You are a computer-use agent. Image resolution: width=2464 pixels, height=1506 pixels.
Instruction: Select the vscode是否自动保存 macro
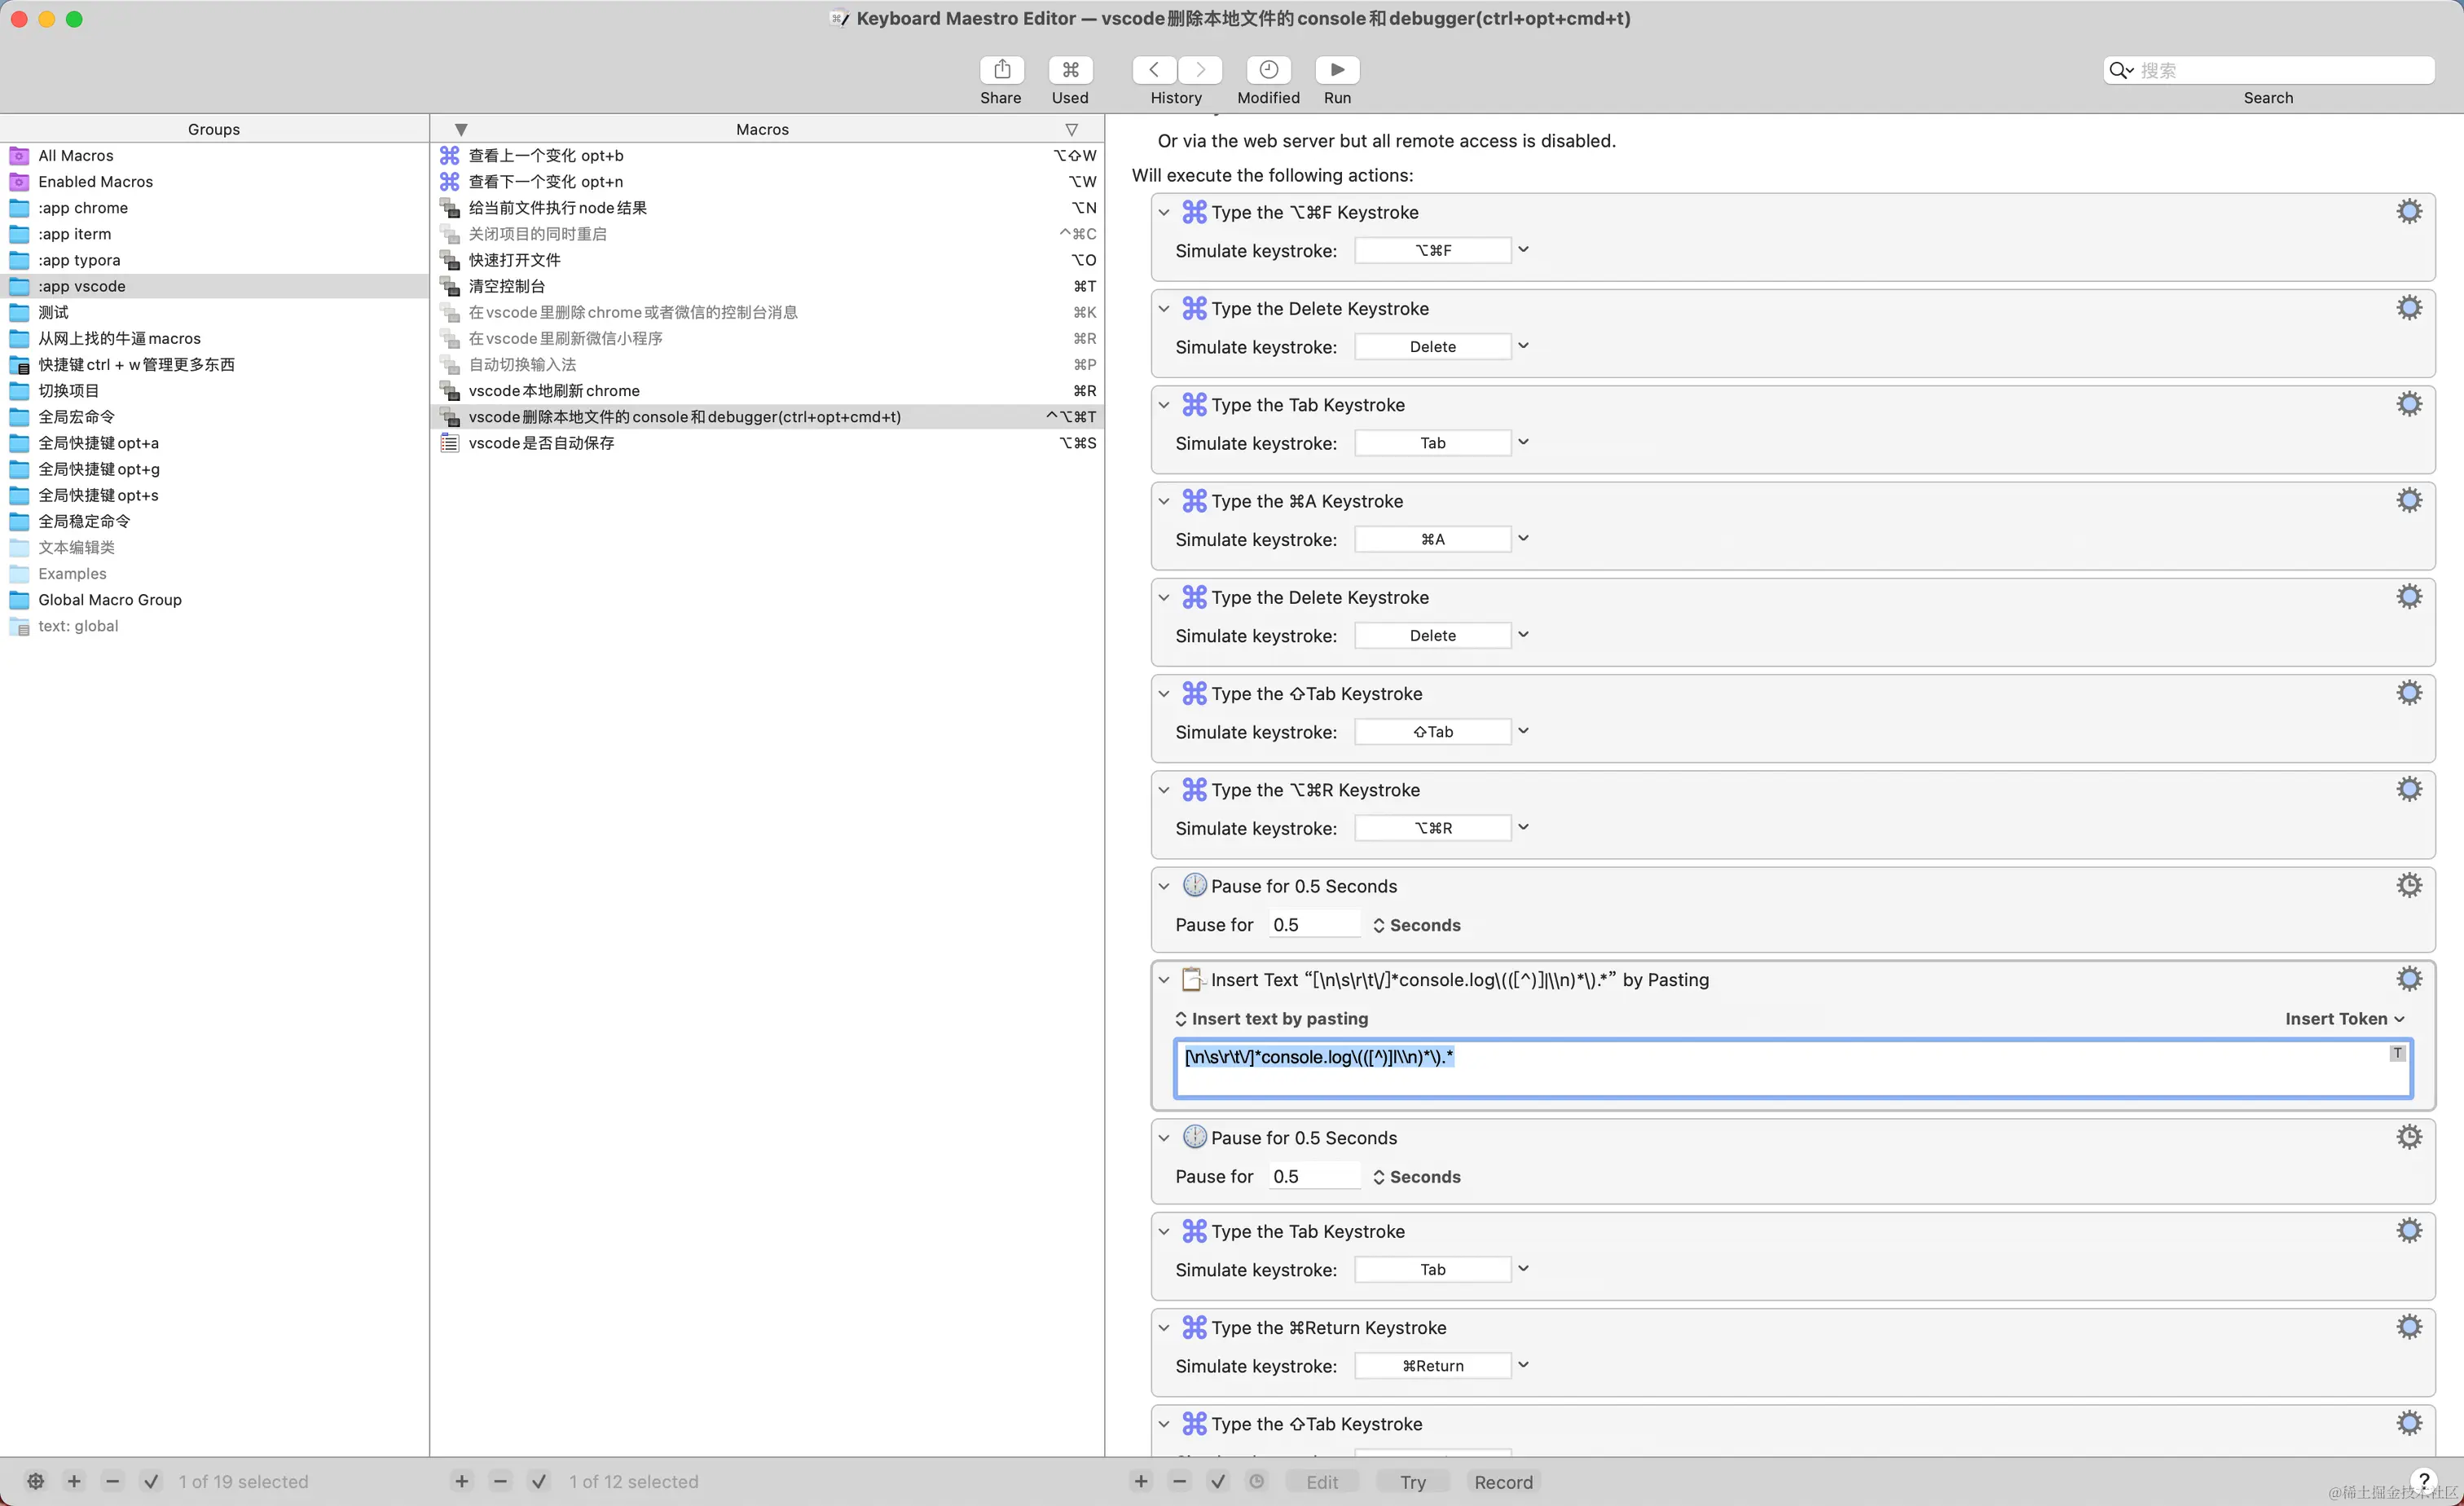tap(767, 443)
